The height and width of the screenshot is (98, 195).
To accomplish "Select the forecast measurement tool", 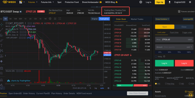I will tap(2, 56).
